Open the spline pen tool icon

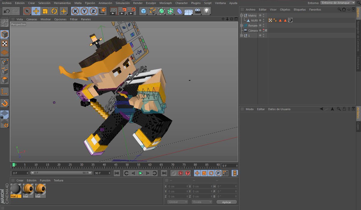(x=153, y=11)
